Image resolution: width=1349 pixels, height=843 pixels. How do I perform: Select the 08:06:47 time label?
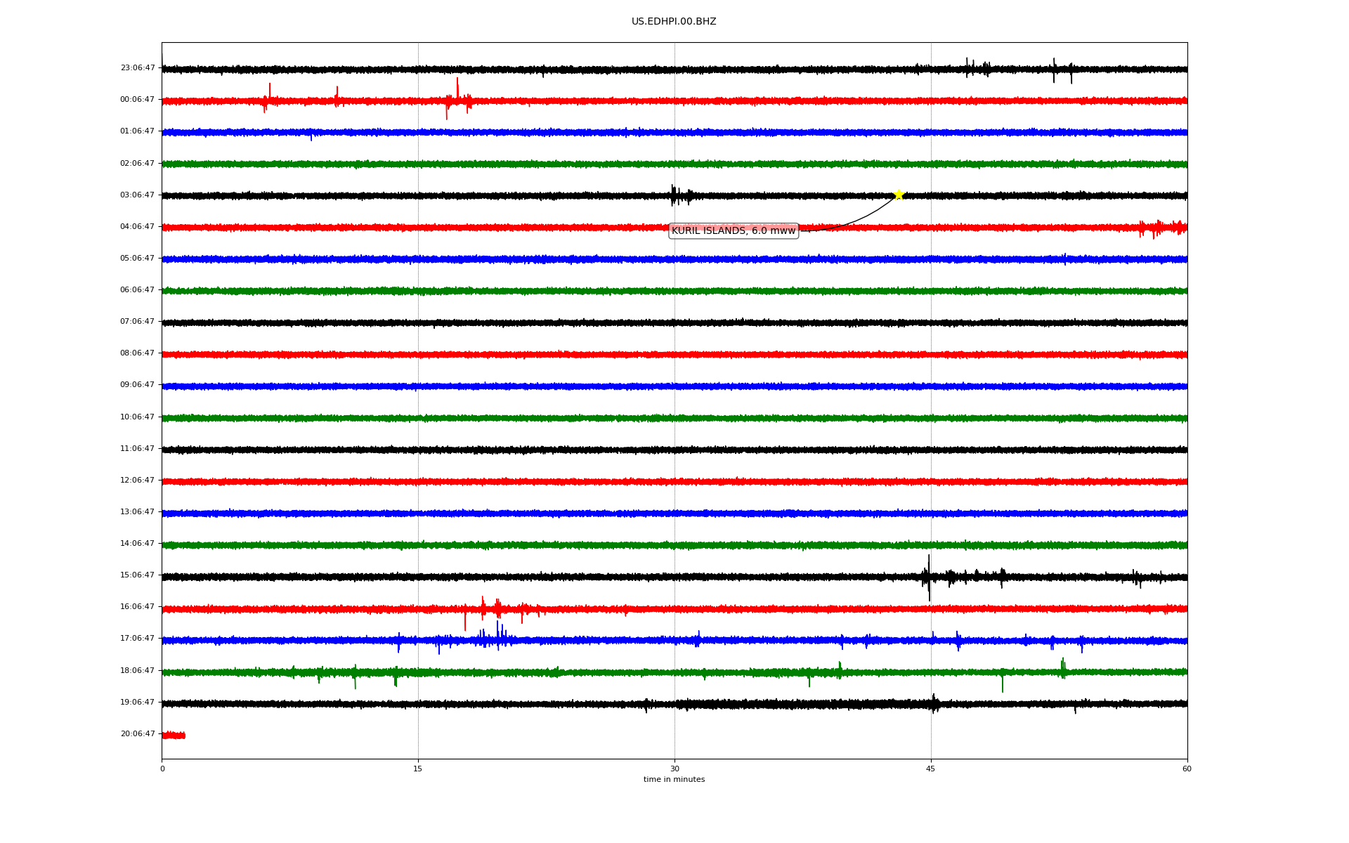coord(138,353)
